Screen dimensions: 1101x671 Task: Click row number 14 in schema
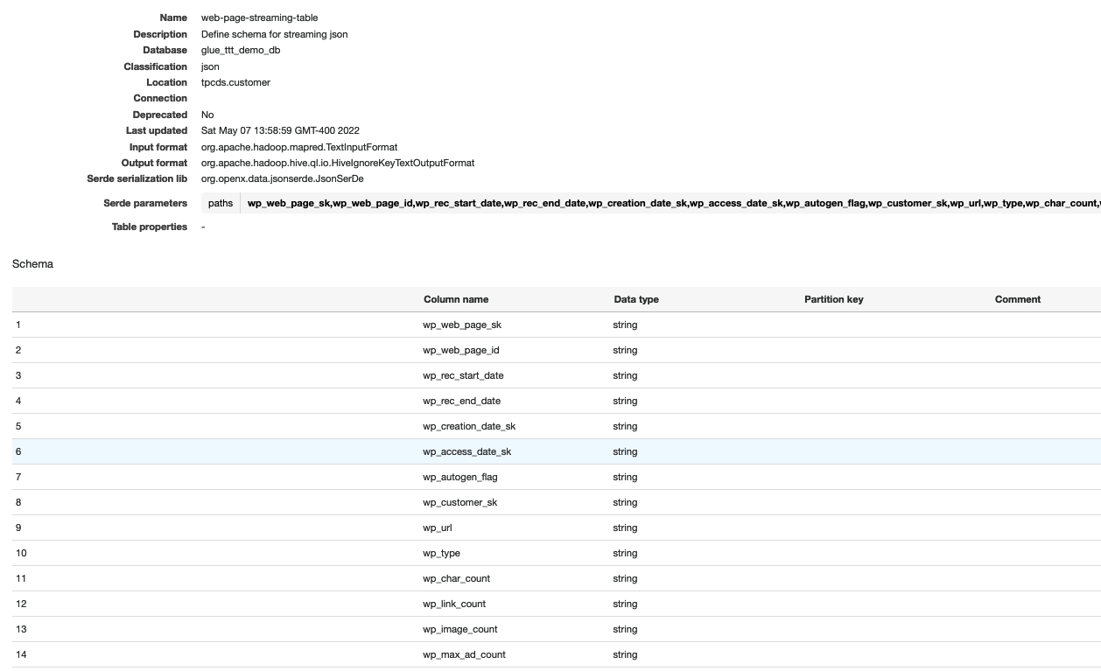[x=21, y=654]
